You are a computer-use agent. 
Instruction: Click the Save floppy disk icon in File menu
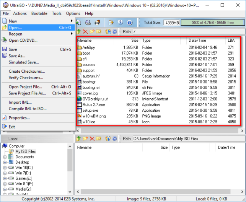tap(4, 49)
